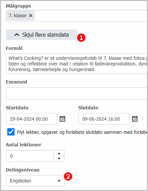Remove the 7. klasse tag

tap(31, 16)
